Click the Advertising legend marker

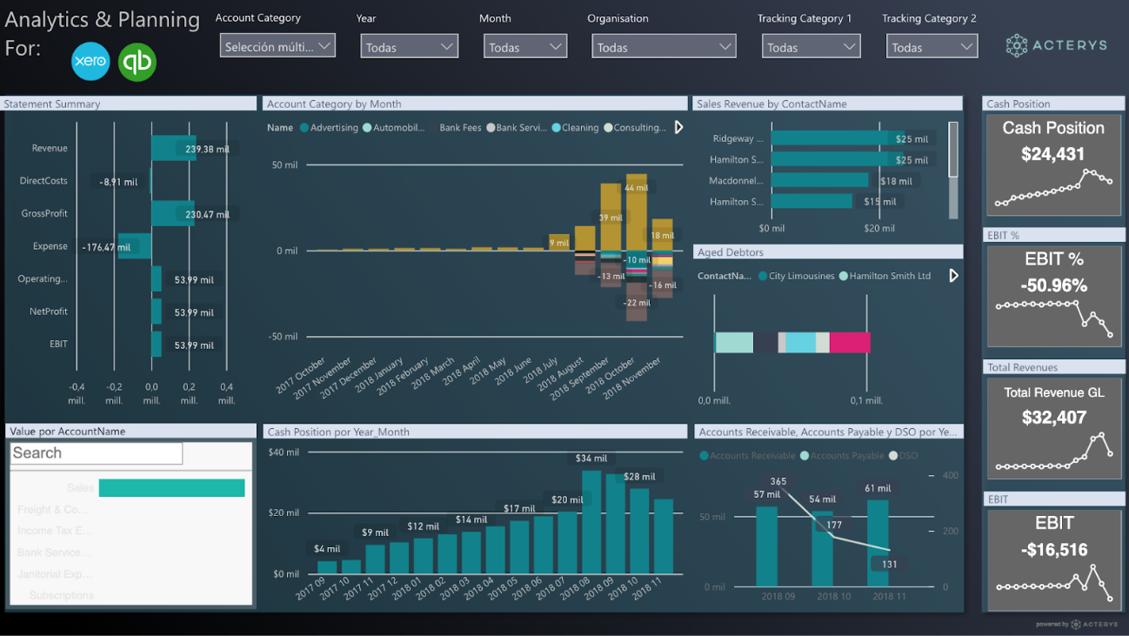tap(304, 128)
